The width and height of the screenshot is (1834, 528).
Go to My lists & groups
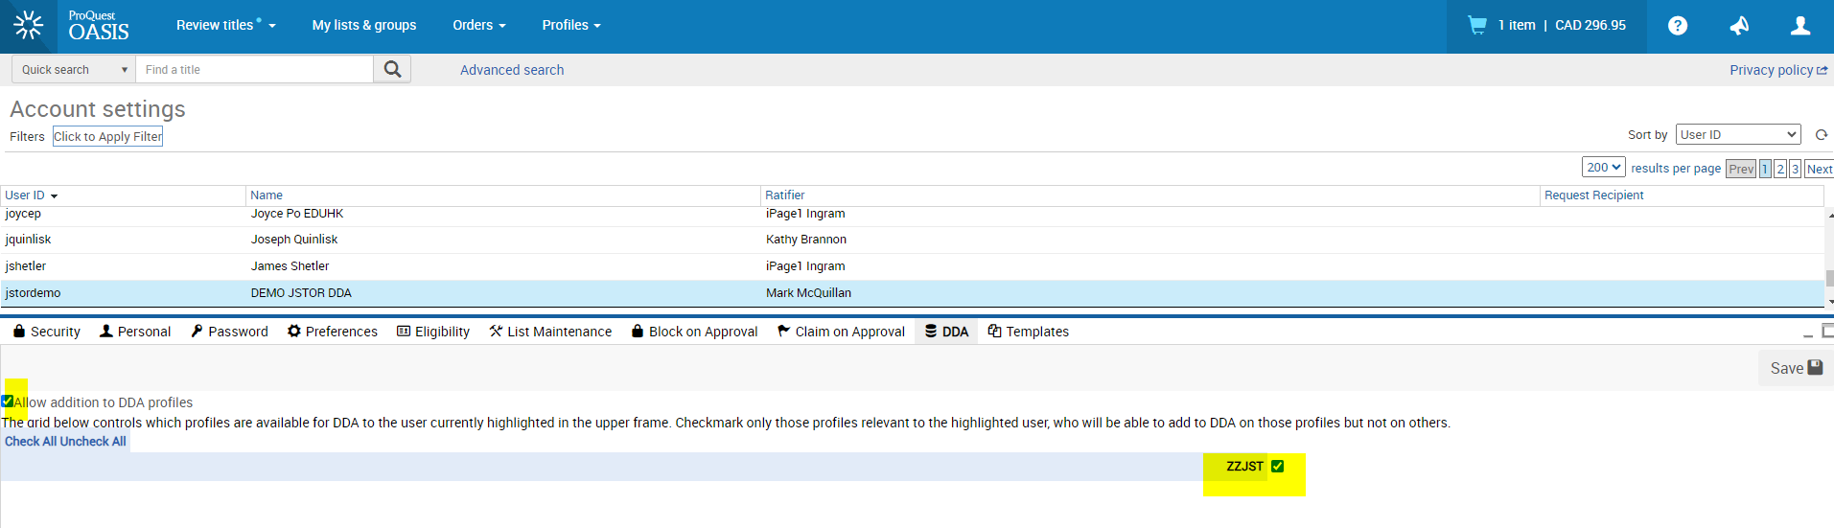[x=364, y=25]
